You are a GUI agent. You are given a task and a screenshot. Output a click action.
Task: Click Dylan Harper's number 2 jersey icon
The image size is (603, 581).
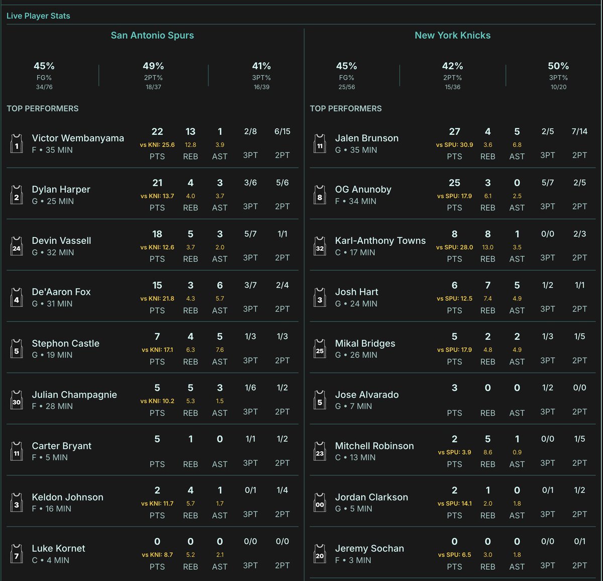pyautogui.click(x=17, y=195)
